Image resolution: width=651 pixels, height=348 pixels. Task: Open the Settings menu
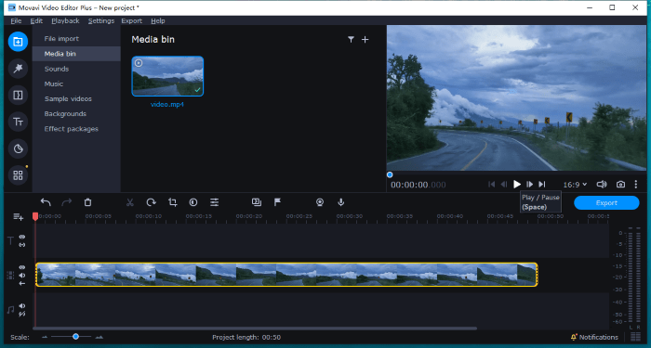[x=100, y=20]
